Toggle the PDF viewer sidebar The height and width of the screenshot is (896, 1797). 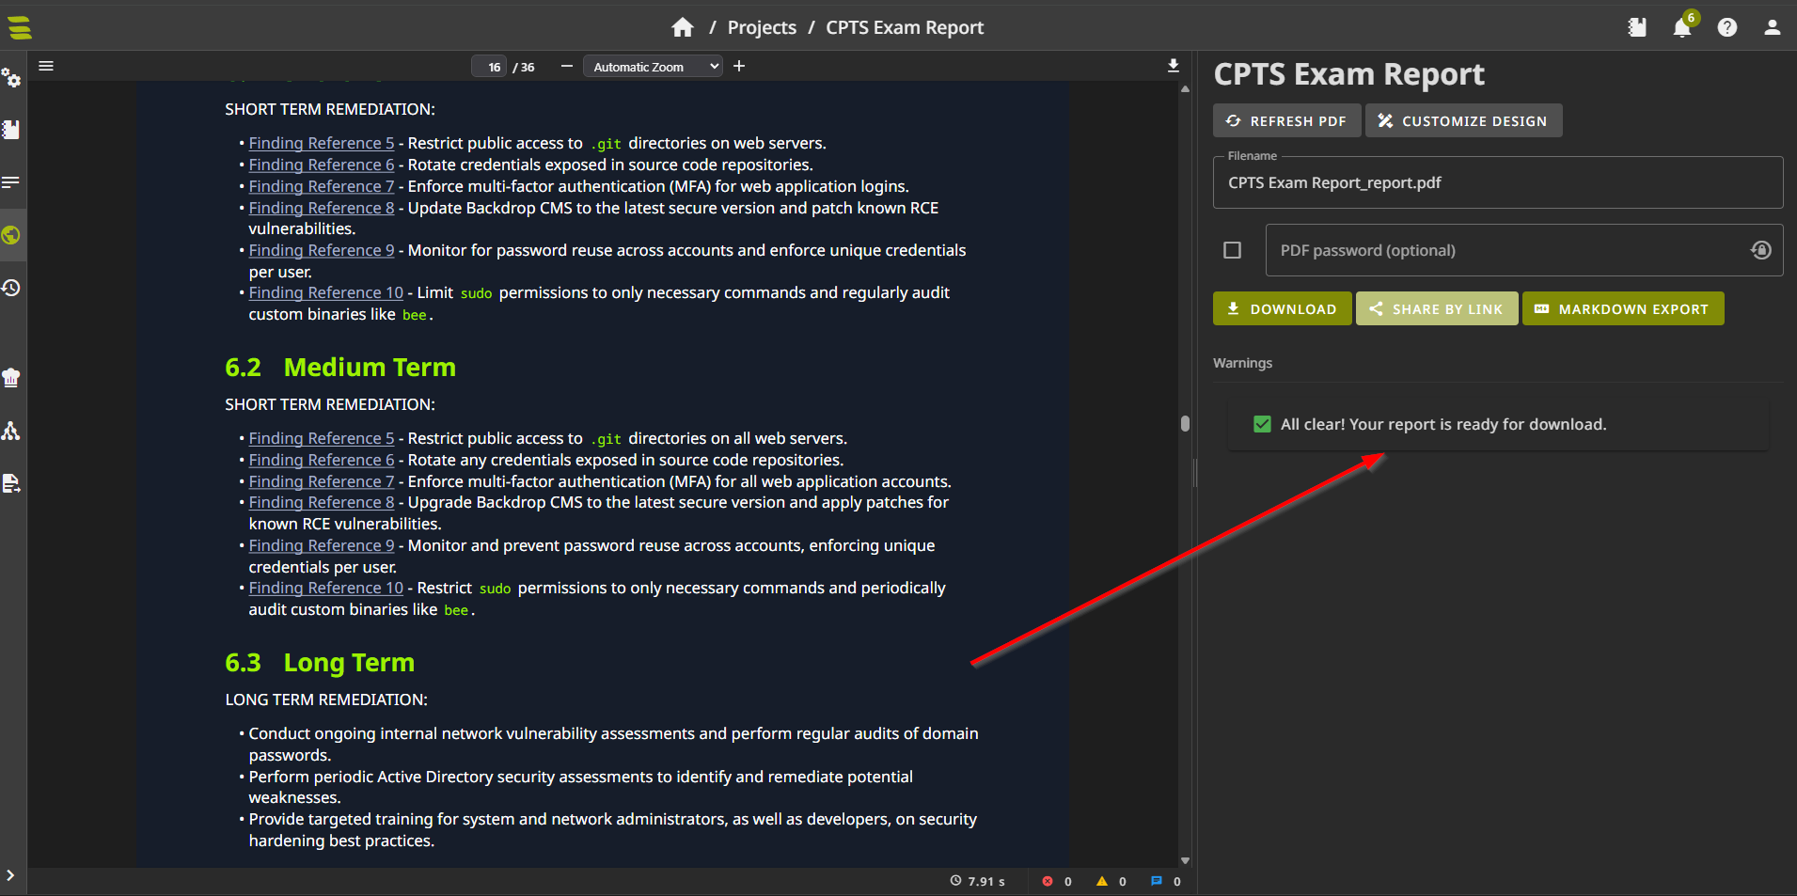pyautogui.click(x=46, y=66)
